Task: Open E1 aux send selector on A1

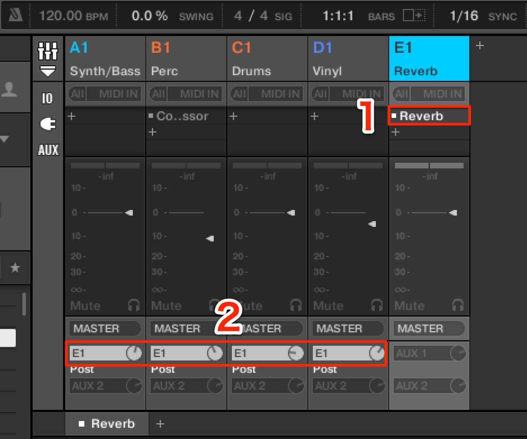Action: [x=97, y=353]
